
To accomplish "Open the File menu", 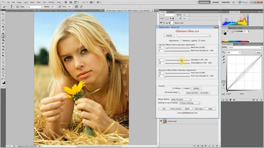I will (8, 2).
